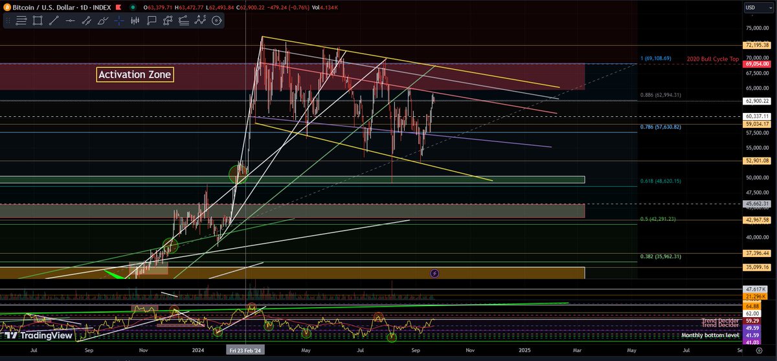
Task: Click the 37,396.44 price label
Action: click(758, 254)
